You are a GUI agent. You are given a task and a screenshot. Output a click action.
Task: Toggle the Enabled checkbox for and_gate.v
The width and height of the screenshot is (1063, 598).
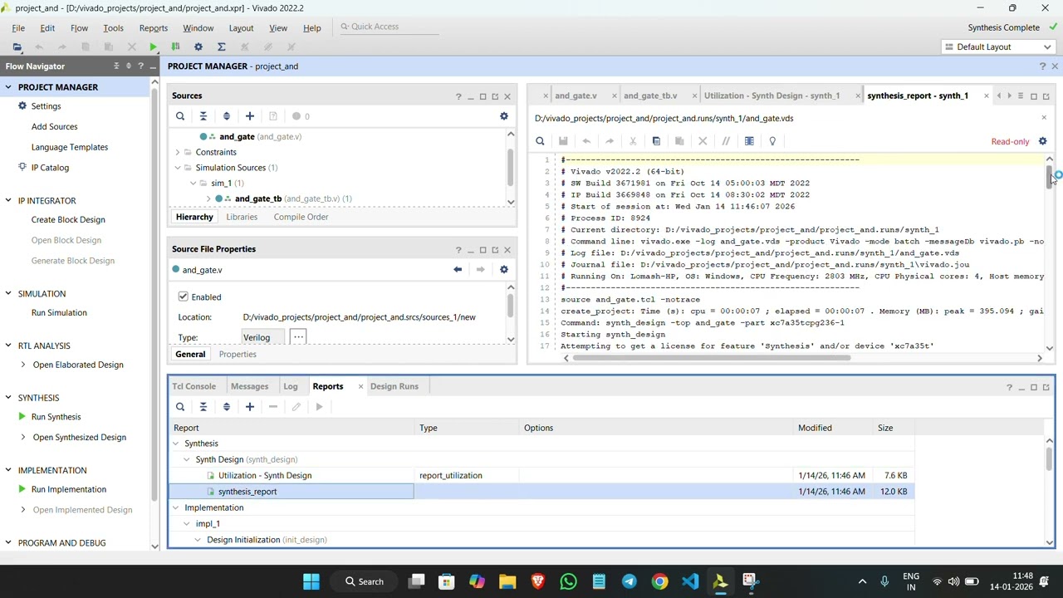coord(183,297)
